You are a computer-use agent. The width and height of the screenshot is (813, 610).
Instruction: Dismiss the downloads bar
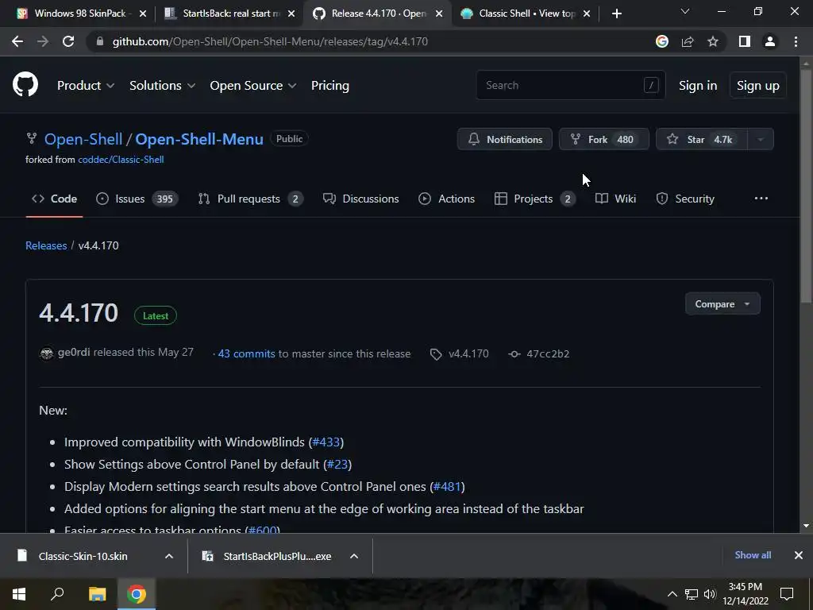799,555
